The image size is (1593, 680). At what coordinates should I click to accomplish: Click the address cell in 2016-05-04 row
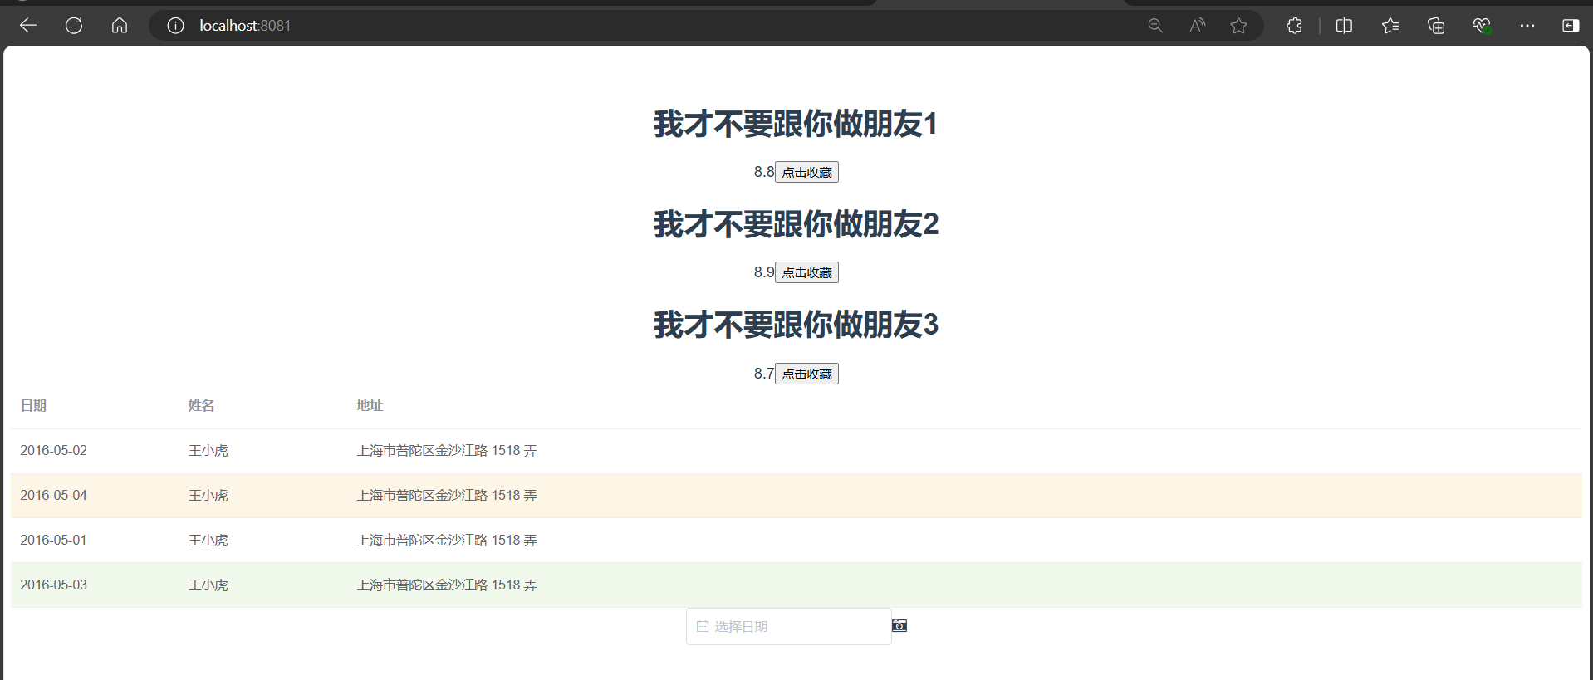pyautogui.click(x=447, y=496)
